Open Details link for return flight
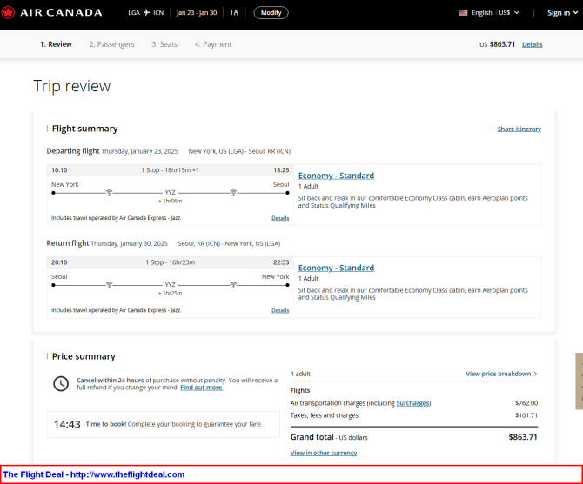 [x=280, y=310]
